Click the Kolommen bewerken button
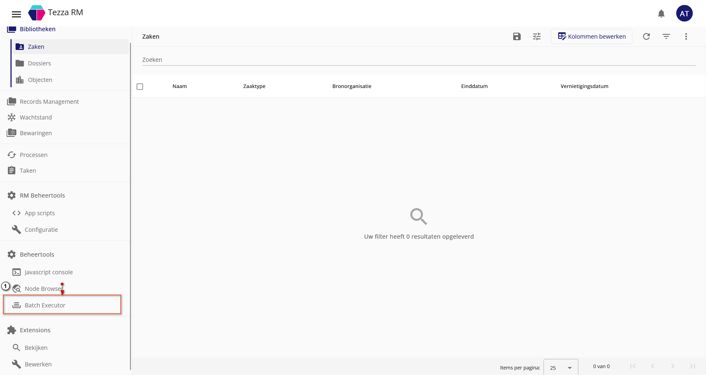The height and width of the screenshot is (375, 706). coord(592,36)
